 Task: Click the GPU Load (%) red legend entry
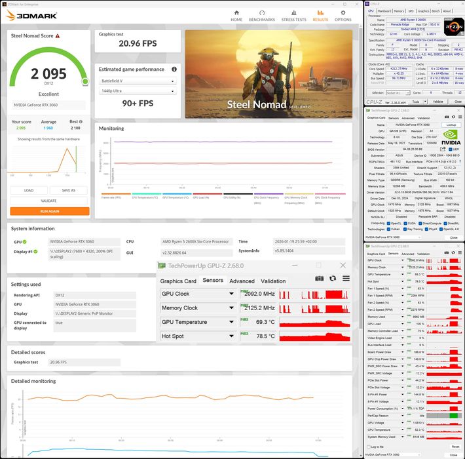tap(208, 196)
